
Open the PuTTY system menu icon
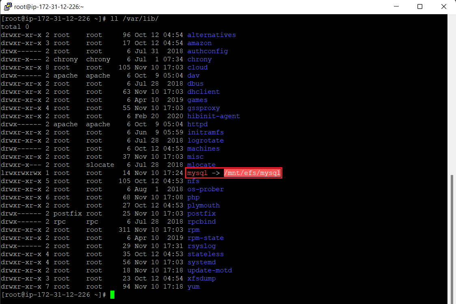pyautogui.click(x=7, y=6)
